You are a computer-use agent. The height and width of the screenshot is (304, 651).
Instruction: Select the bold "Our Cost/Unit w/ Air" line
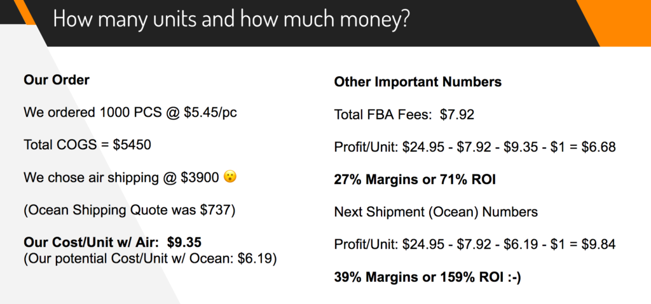113,242
